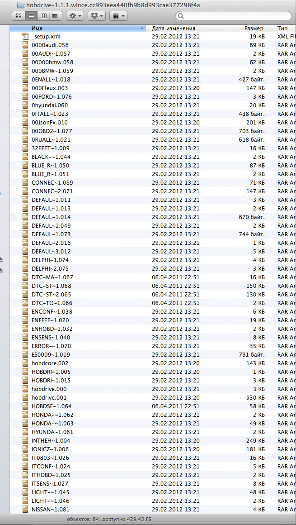The height and width of the screenshot is (525, 296).
Task: Switch to Cover Flow view
Action: (56, 15)
